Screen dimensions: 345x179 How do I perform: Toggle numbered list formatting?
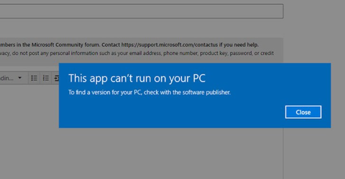click(46, 78)
